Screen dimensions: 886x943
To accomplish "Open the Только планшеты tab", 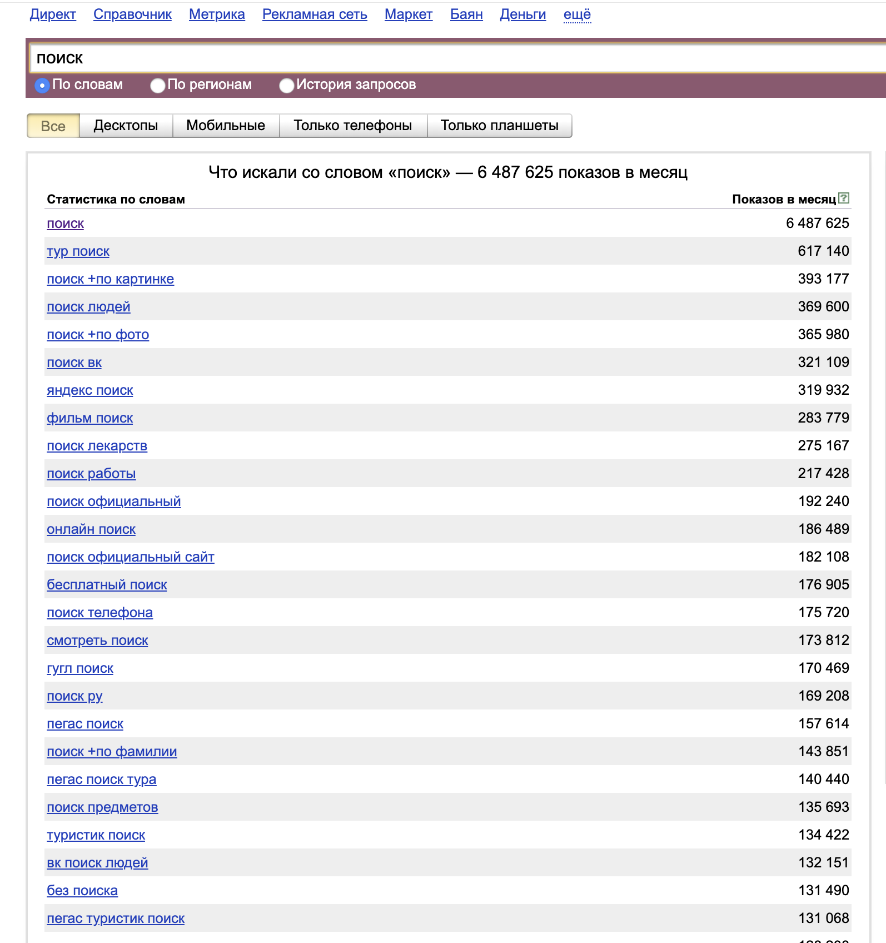I will [x=499, y=126].
